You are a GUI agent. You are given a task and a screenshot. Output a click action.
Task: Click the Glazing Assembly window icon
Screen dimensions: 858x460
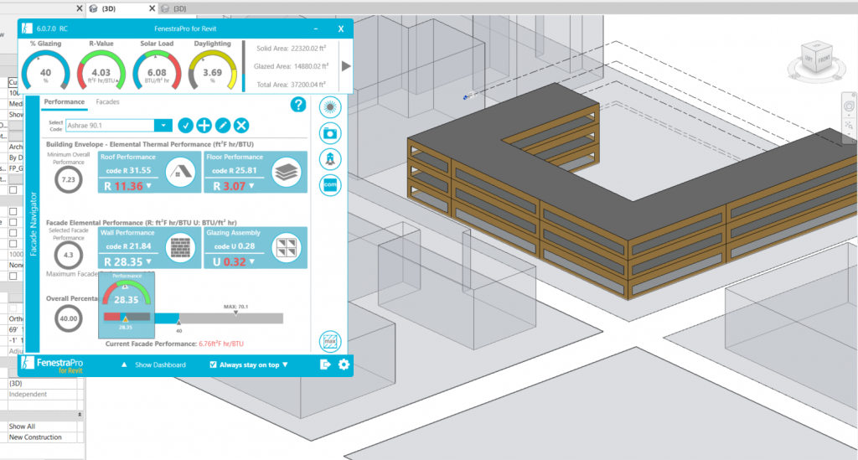click(287, 248)
